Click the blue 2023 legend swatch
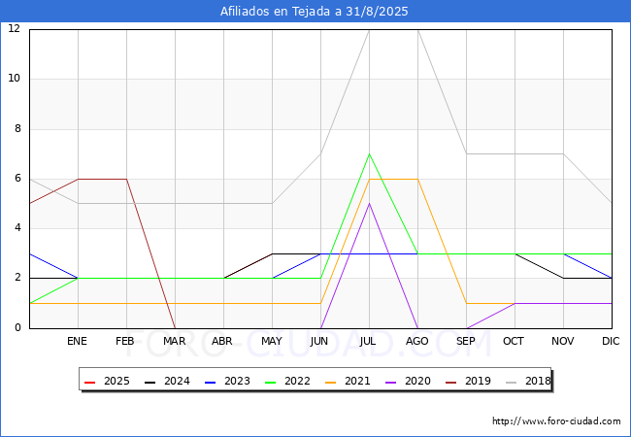Screen dimensions: 631x437 click(210, 382)
